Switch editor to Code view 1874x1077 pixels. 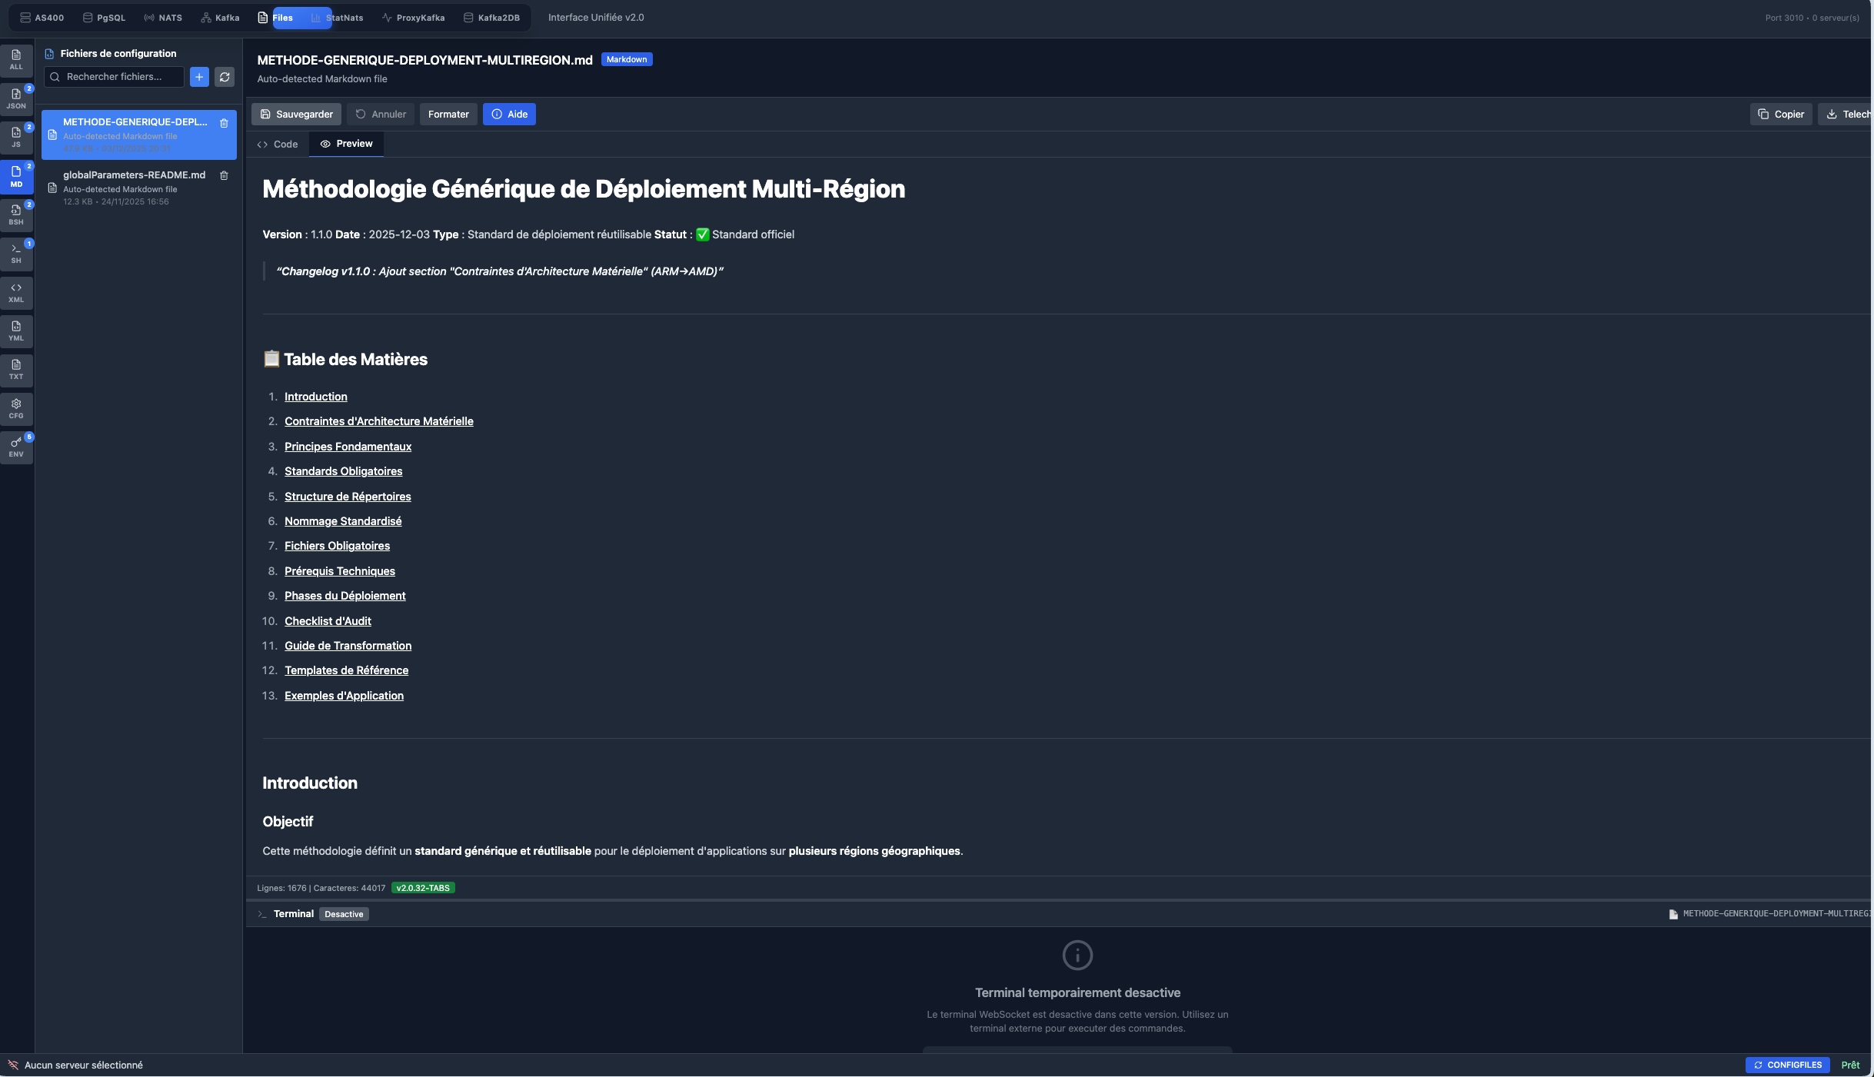[x=278, y=145]
